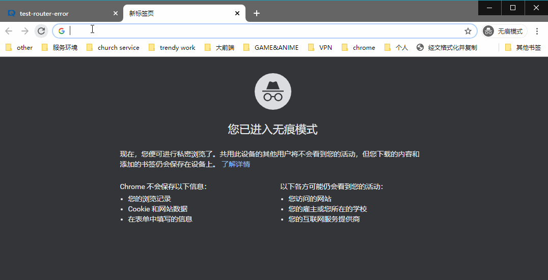Open the 大前端 bookmark folder
548x280 pixels.
(x=220, y=47)
